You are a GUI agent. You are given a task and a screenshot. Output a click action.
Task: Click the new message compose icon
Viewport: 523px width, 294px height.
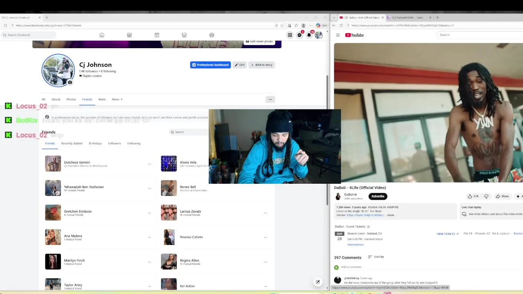click(318, 282)
